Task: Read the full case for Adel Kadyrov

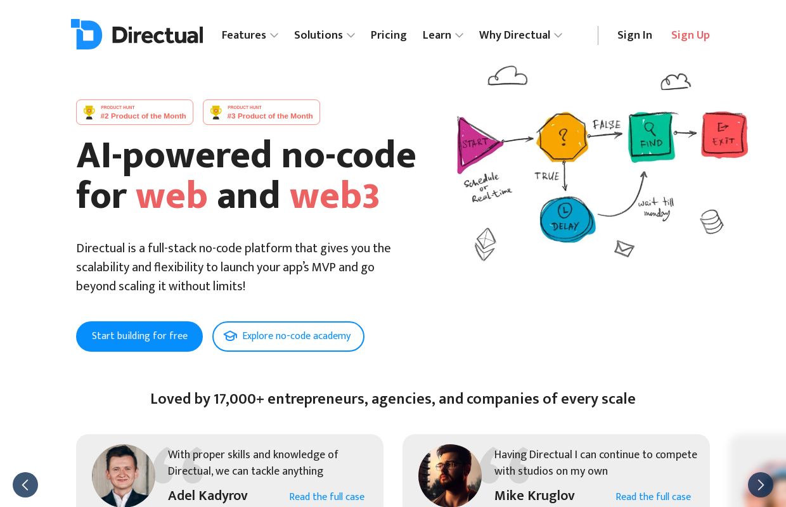Action: [327, 497]
